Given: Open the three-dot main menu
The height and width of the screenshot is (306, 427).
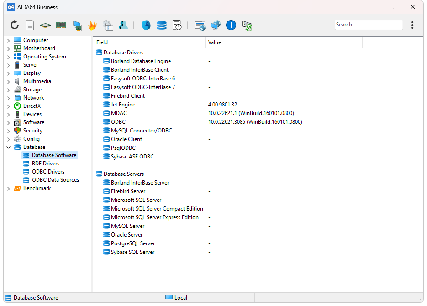Looking at the screenshot, I should pos(412,25).
